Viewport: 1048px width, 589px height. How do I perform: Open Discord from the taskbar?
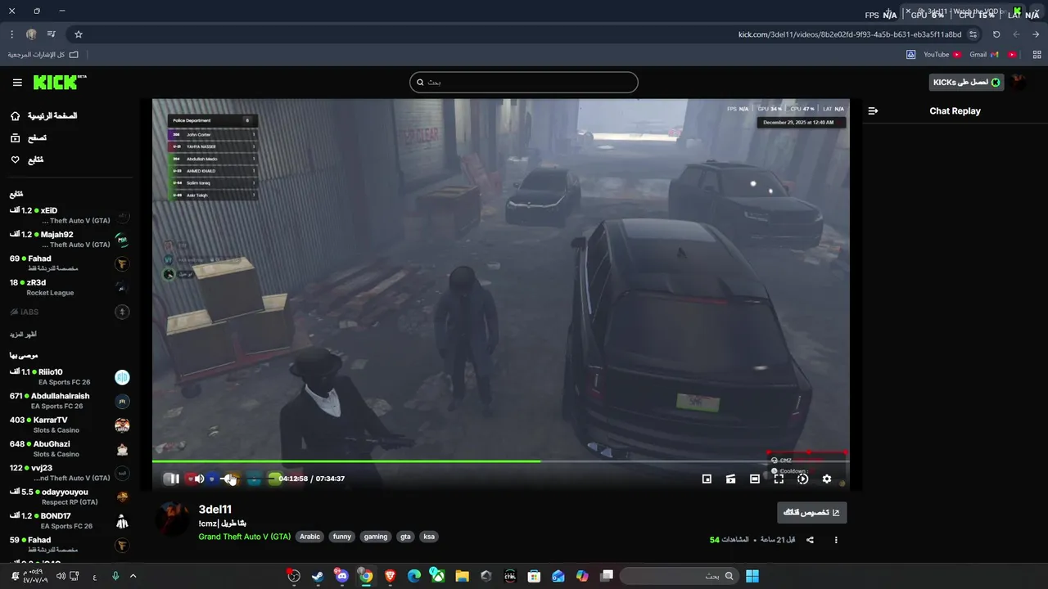(x=341, y=576)
